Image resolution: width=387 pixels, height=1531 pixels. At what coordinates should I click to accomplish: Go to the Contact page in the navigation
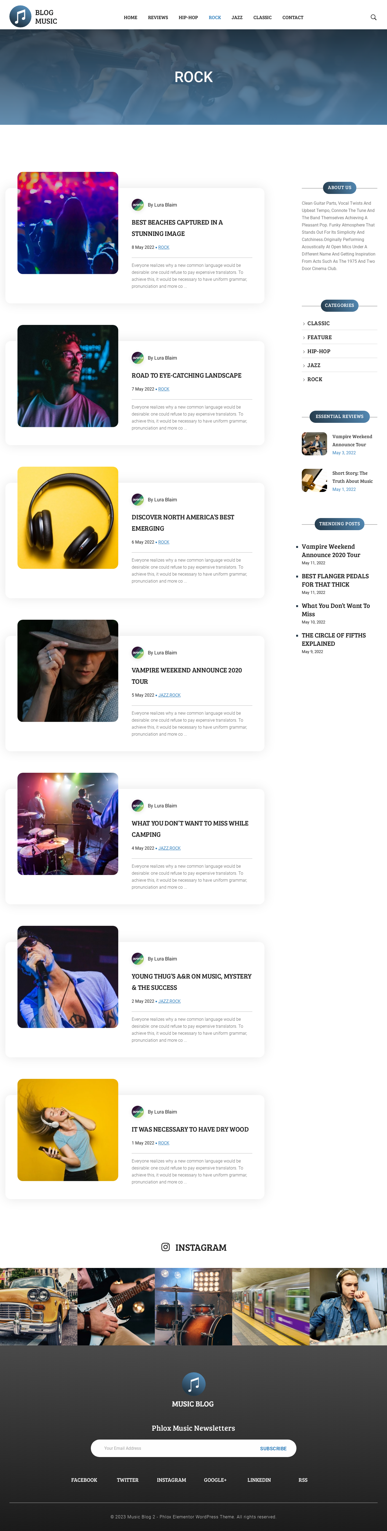[x=293, y=17]
